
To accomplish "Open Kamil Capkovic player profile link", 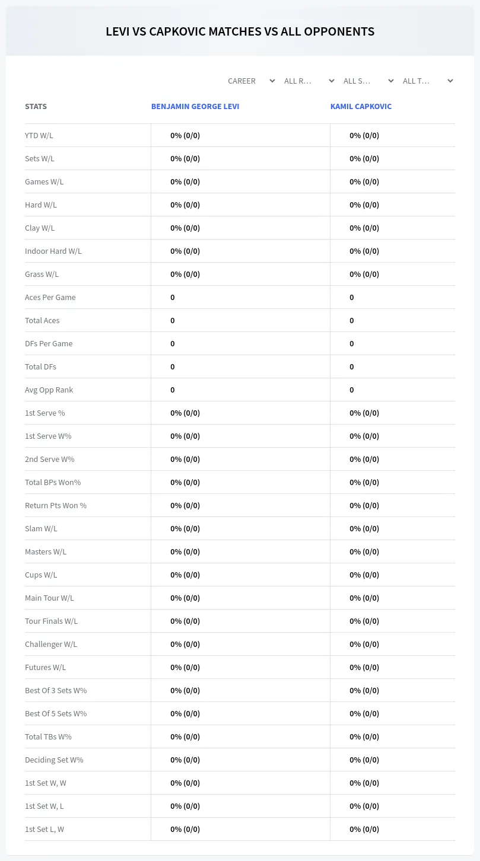I will [361, 107].
